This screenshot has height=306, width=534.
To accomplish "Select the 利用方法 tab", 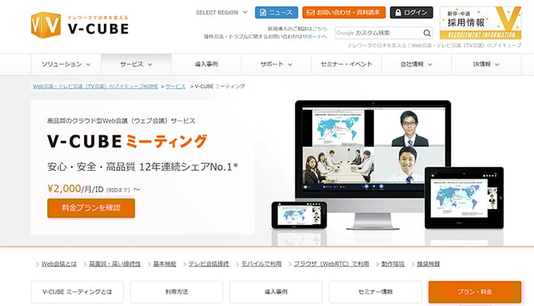I will pos(176,292).
